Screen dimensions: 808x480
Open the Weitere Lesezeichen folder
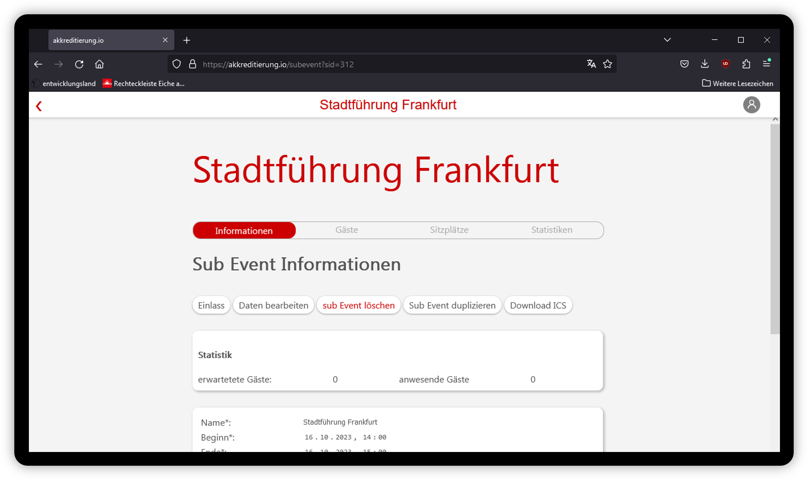pos(742,84)
